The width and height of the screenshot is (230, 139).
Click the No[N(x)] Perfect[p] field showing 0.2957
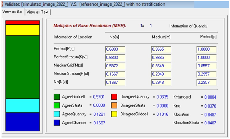pyautogui.click(x=206, y=82)
